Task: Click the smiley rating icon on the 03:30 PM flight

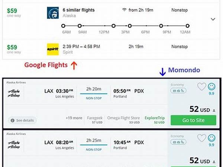Action: tap(211, 87)
